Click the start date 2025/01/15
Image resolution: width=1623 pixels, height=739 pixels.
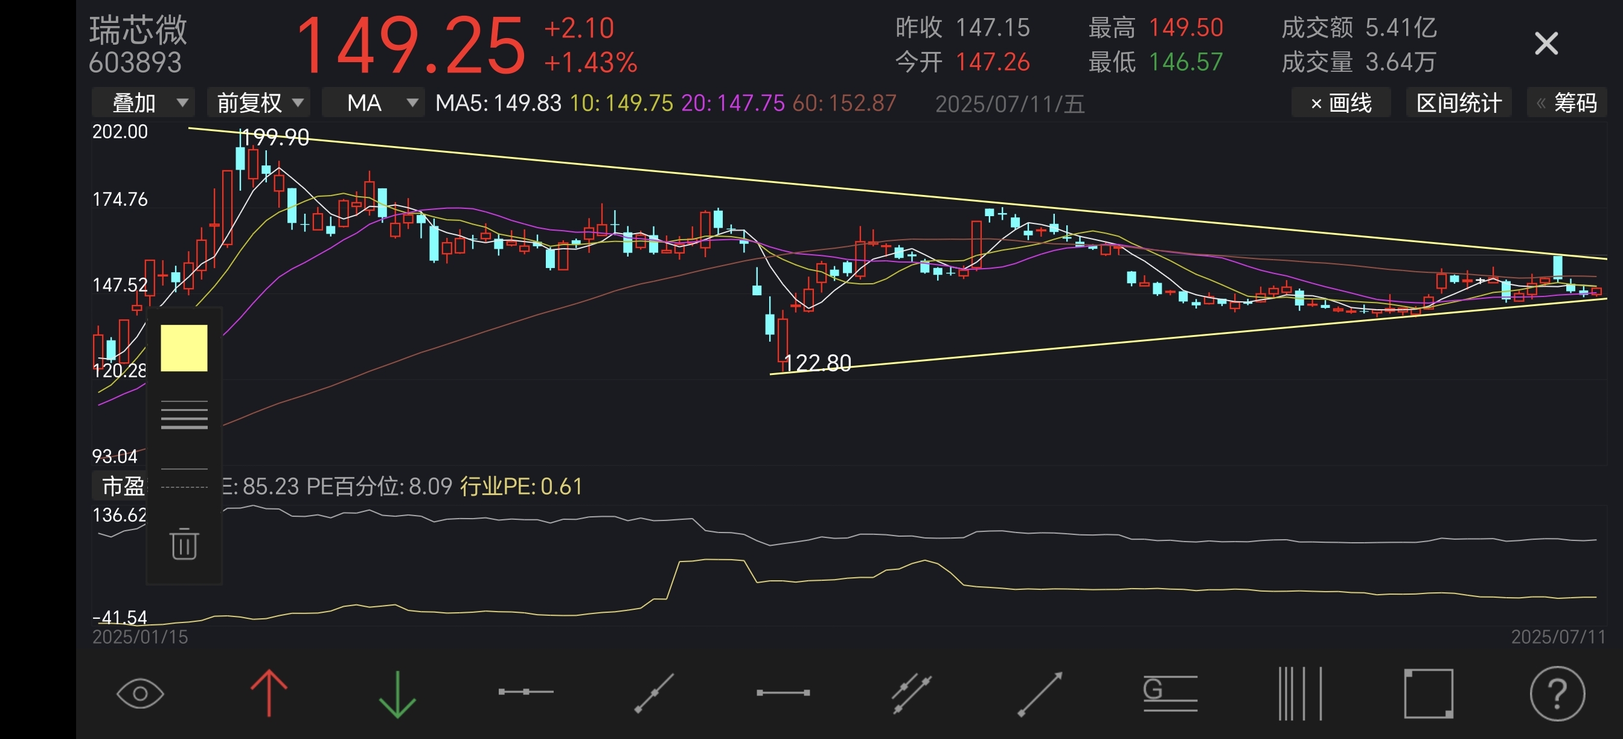coord(140,637)
